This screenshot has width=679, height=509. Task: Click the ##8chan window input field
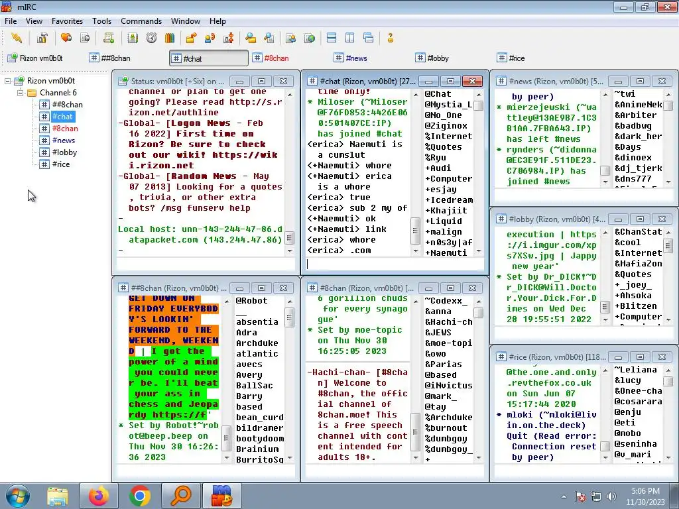pyautogui.click(x=206, y=471)
